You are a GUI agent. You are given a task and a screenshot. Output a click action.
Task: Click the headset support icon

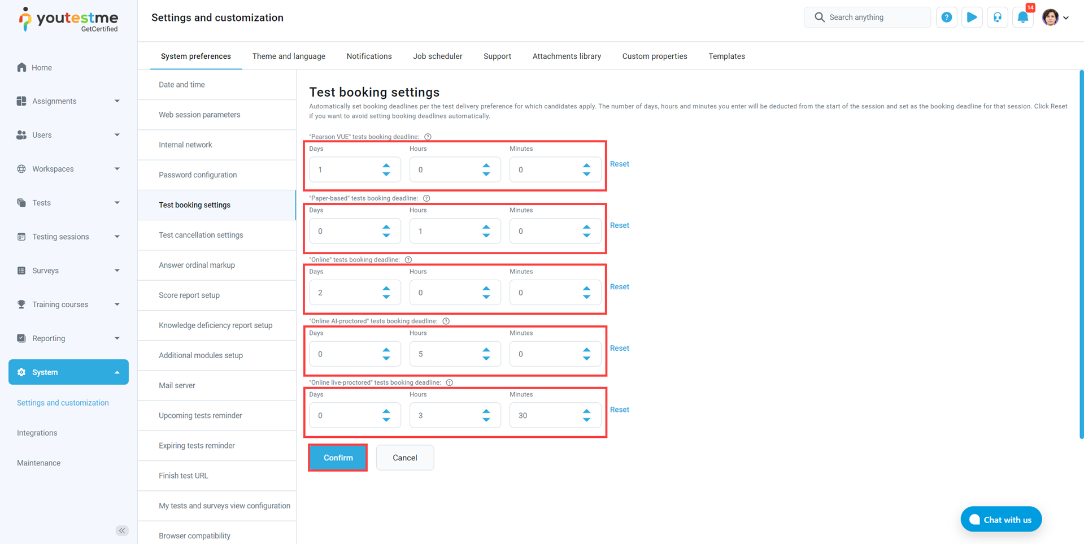point(997,18)
